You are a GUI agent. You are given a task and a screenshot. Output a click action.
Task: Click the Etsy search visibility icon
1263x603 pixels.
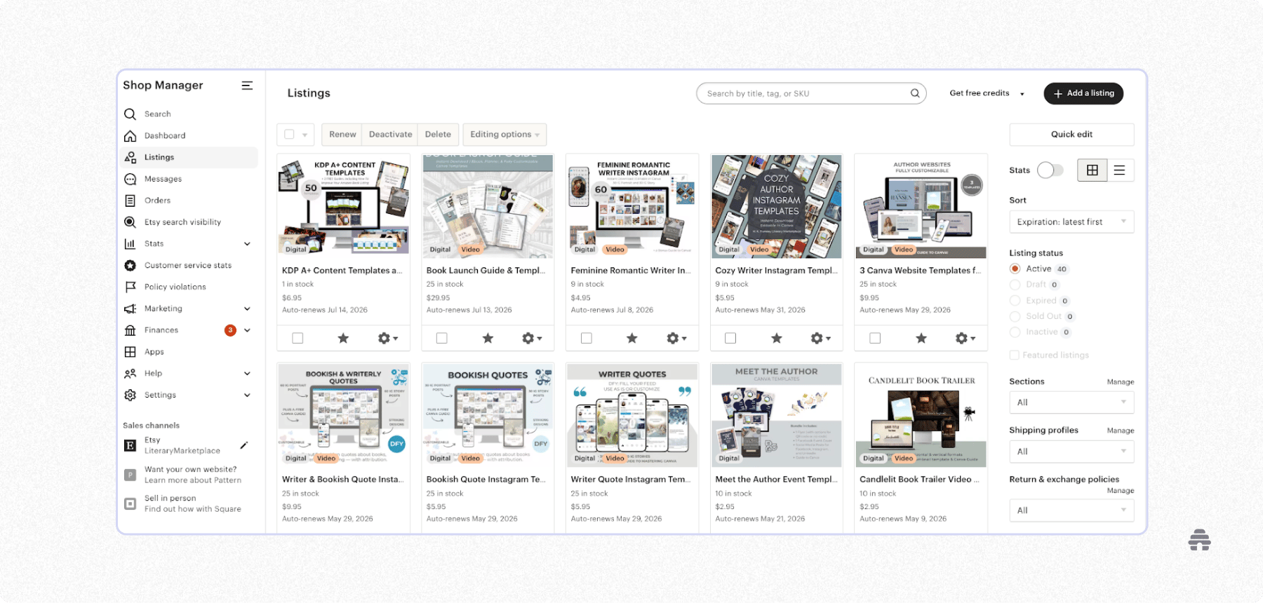click(130, 222)
